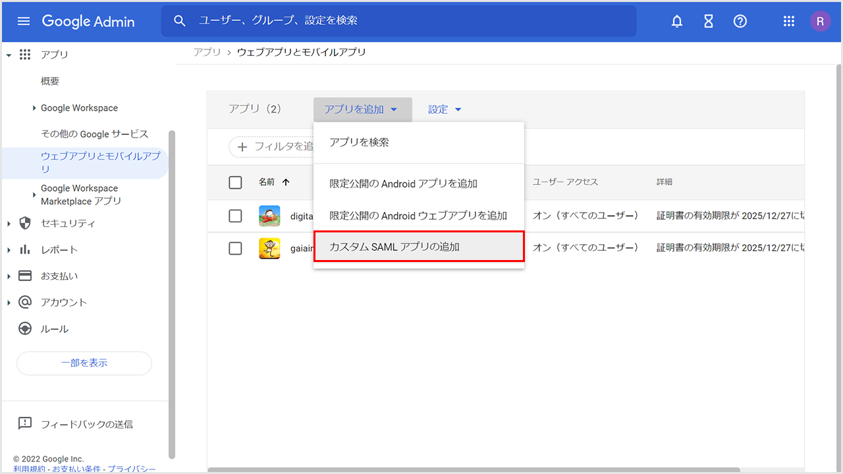Screen dimensions: 843x474
Task: Toggle the select-all checkbox in header
Action: [235, 182]
